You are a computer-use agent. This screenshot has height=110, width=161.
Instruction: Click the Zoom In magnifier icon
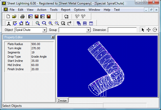50,23
